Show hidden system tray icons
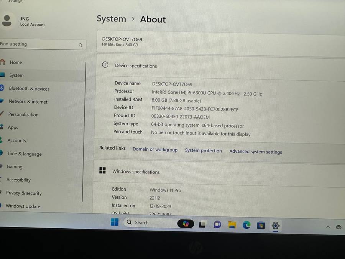Screen dimensions: 345x259 click(328, 227)
